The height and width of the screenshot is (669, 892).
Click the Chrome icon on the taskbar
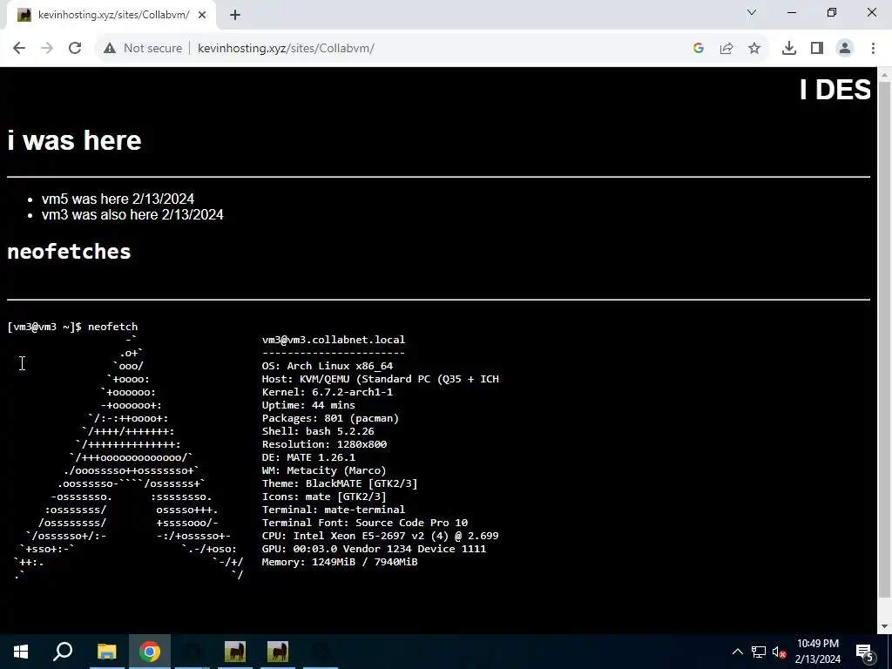(x=149, y=652)
